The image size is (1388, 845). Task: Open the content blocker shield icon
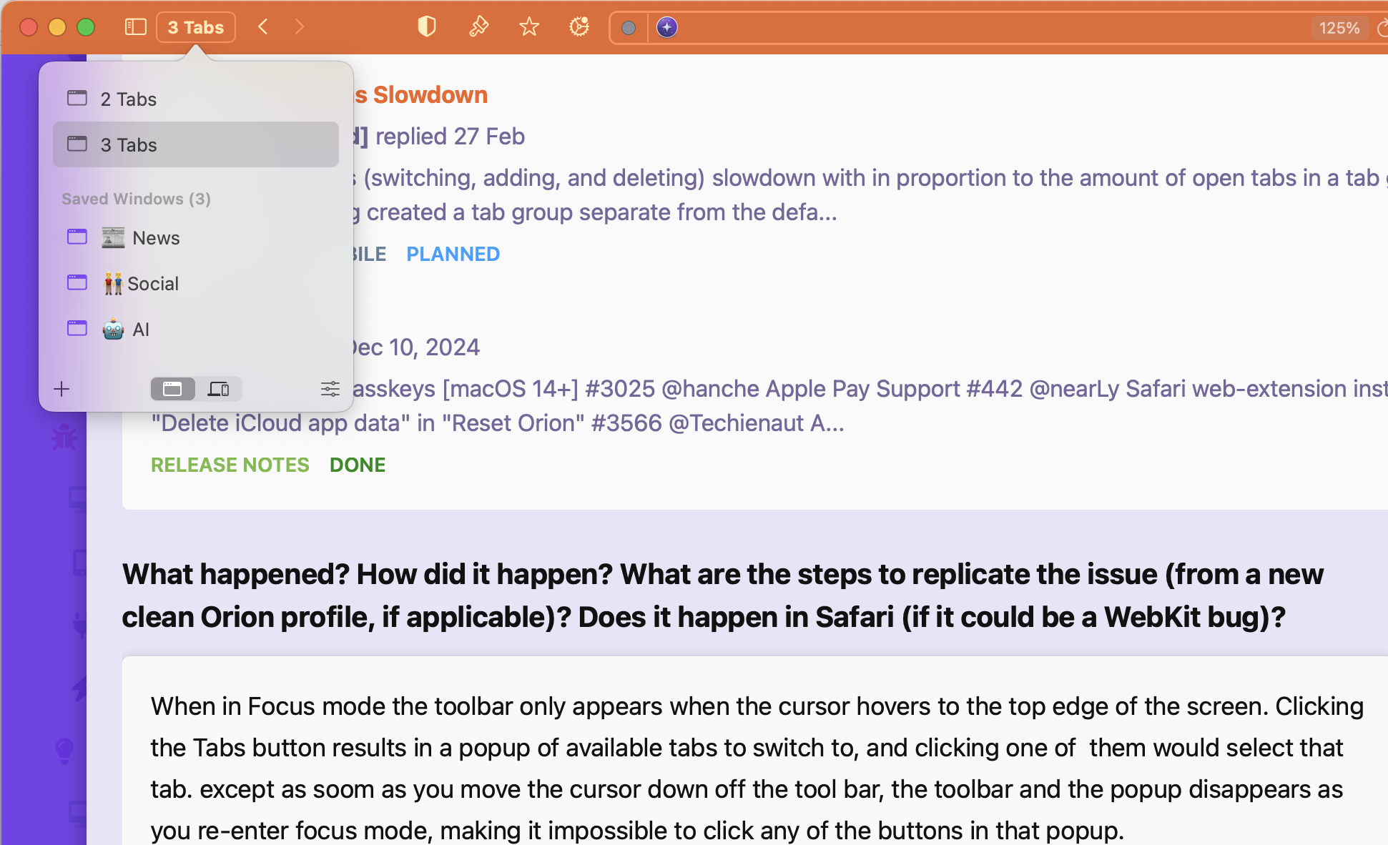(427, 26)
